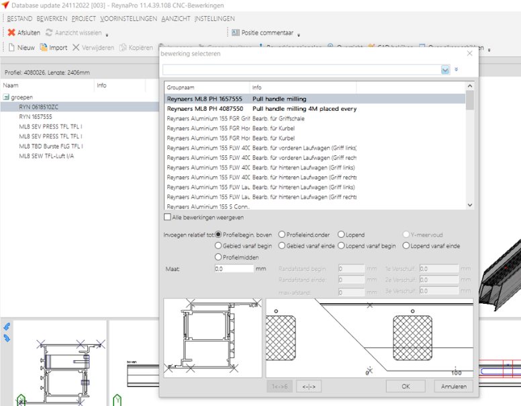This screenshot has width=521, height=406.
Task: Click the ReynaPro application logo icon
Action: coord(5,5)
